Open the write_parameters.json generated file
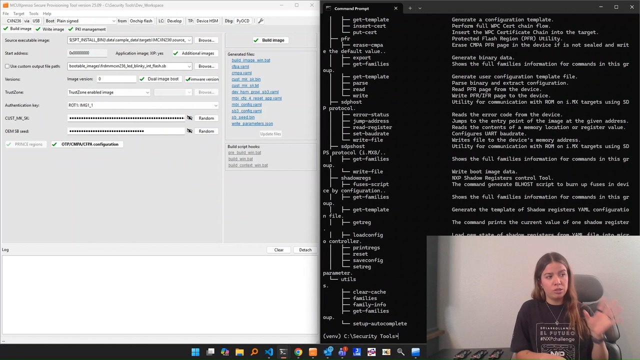 [x=252, y=123]
